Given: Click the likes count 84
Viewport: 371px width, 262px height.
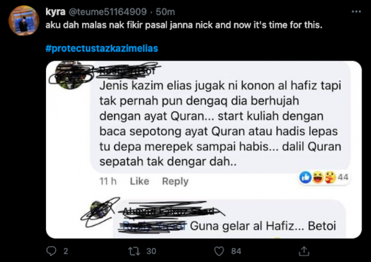Looking at the screenshot, I should tap(236, 251).
